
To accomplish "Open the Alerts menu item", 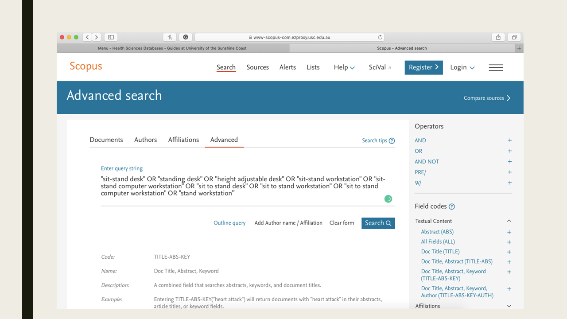I will click(x=287, y=67).
